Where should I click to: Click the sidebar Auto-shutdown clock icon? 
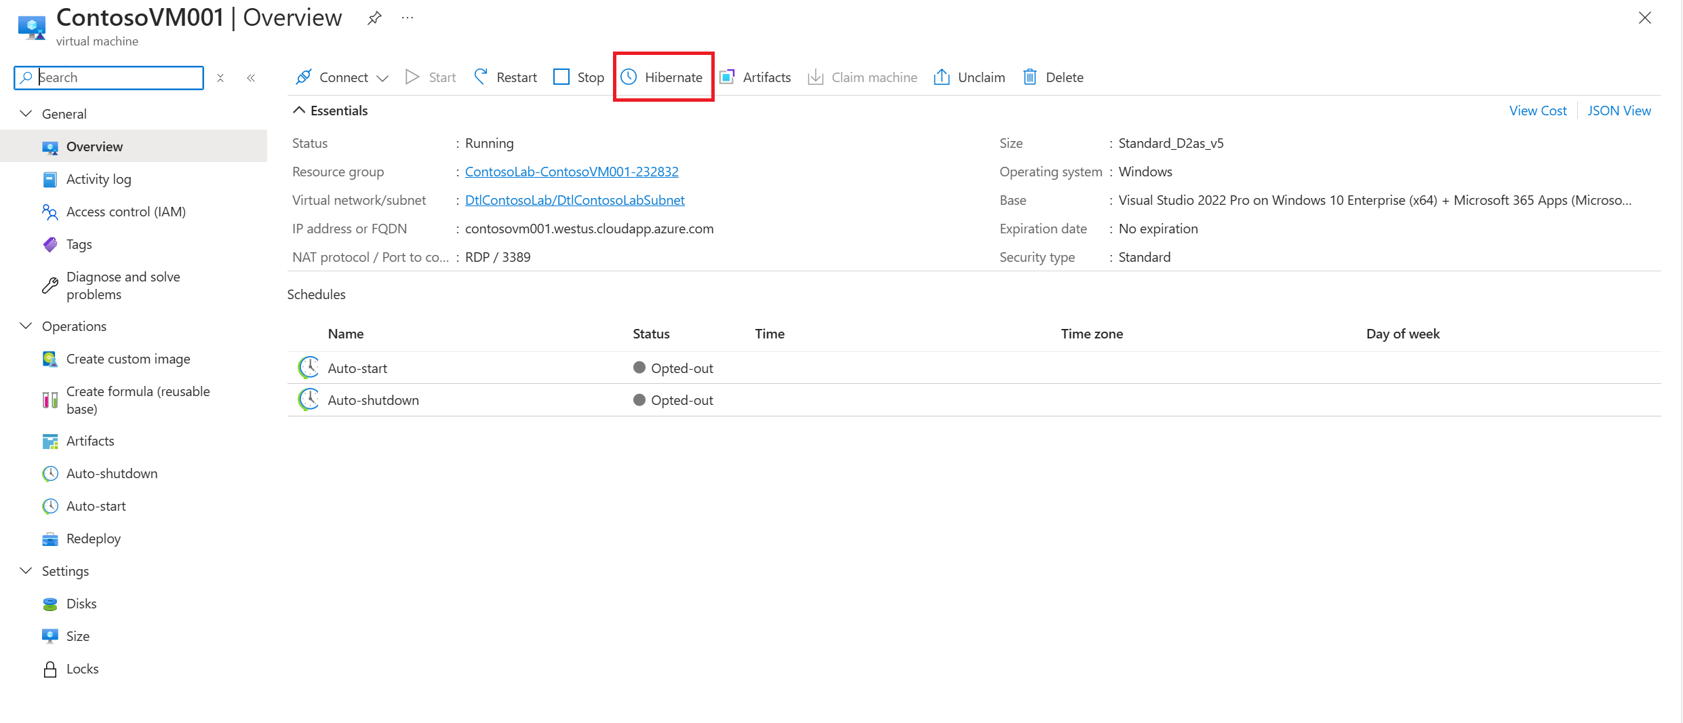coord(50,473)
